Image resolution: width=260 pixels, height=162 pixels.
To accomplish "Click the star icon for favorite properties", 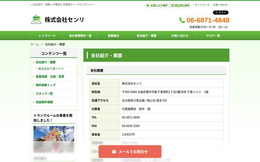I will 148,5.
